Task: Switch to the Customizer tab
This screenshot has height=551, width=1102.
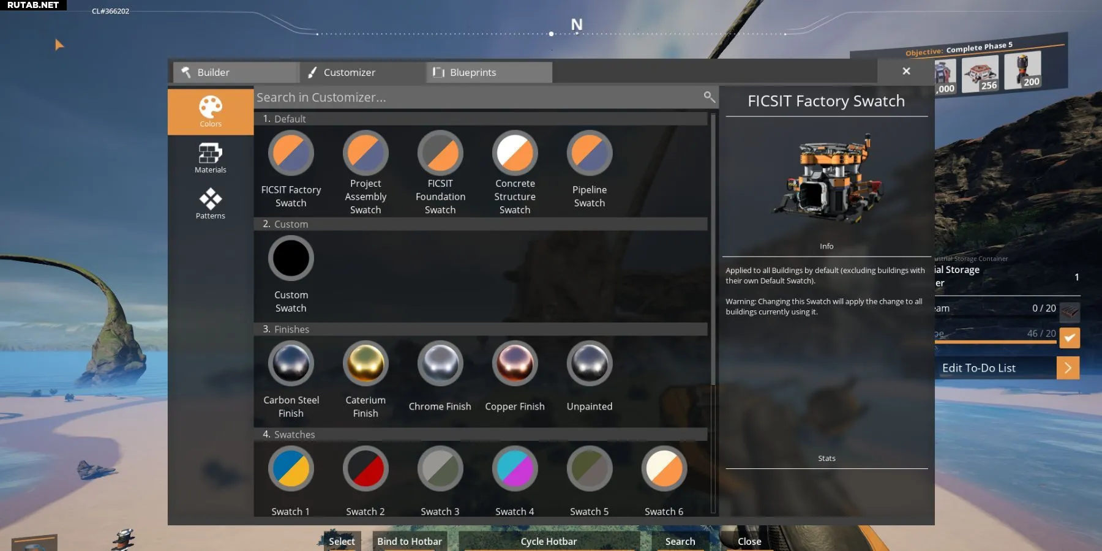Action: [362, 72]
